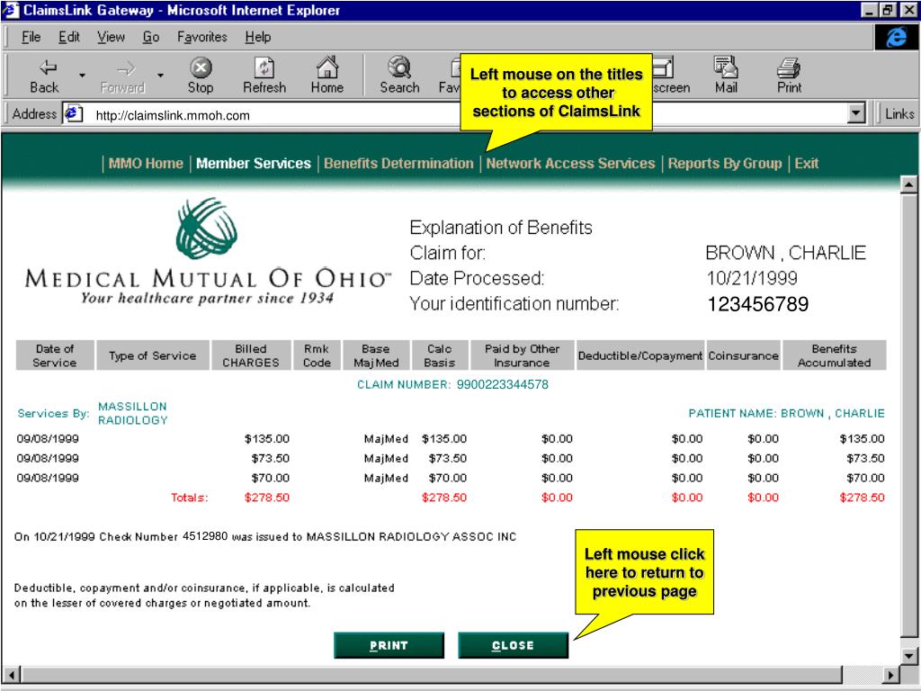
Task: Click the Forward toolbar arrow icon
Action: (126, 68)
